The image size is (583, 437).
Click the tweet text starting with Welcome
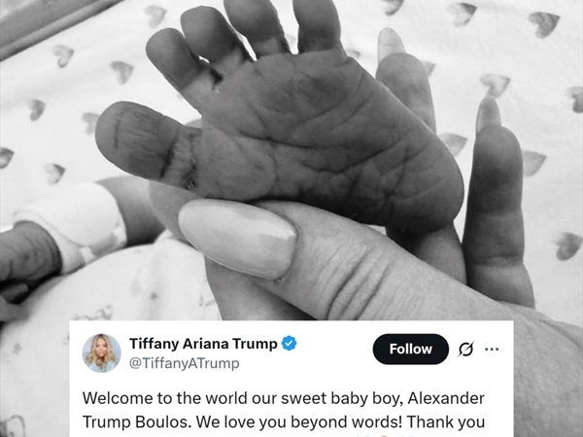click(284, 410)
